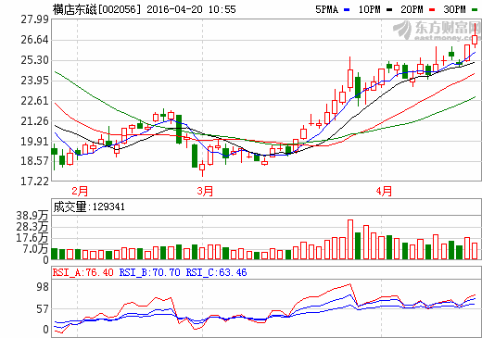This screenshot has height=338, width=482.
Task: Click the 2月 date axis label
Action: (80, 191)
